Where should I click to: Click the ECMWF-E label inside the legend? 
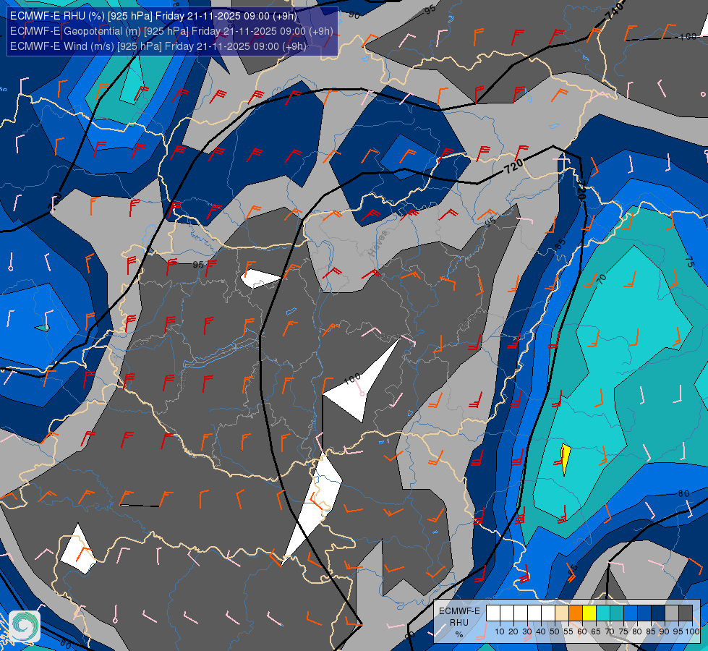[x=460, y=611]
